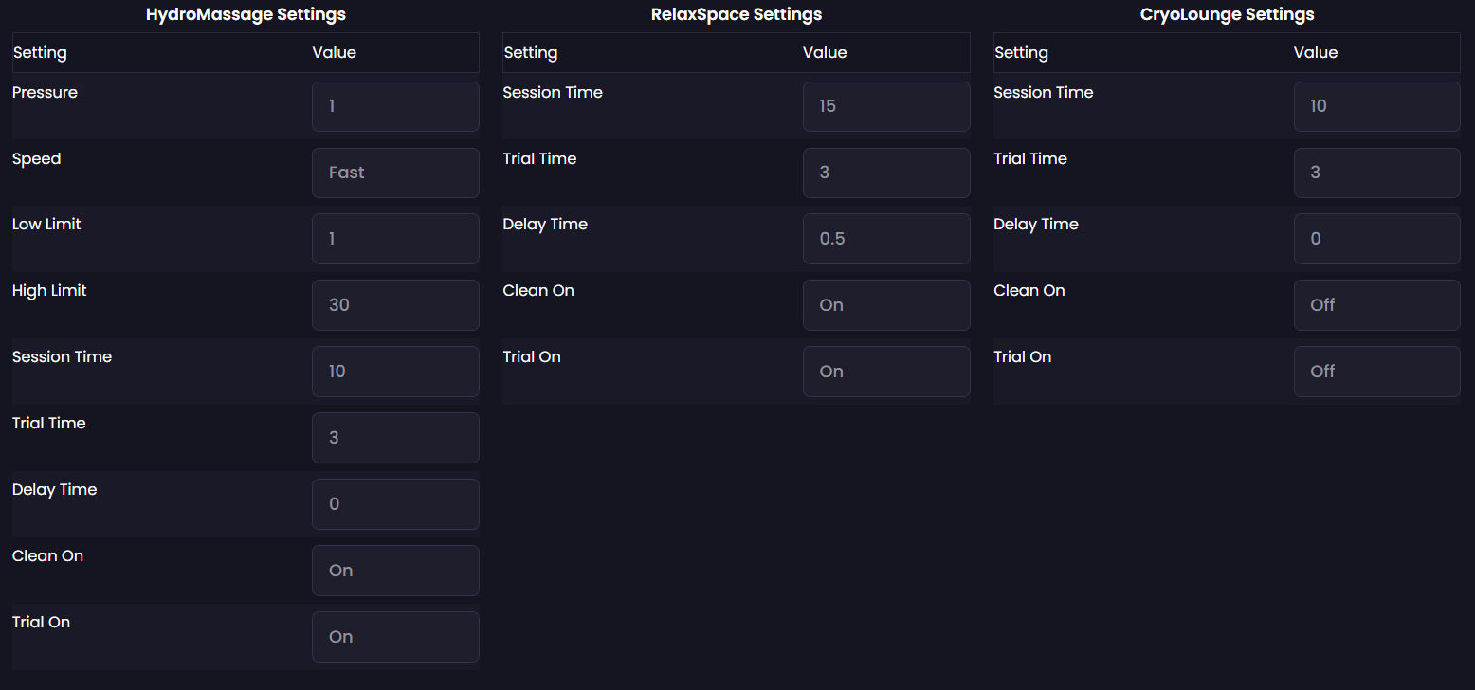Click the CryoLounge Settings heading
This screenshot has height=690, width=1475.
pyautogui.click(x=1227, y=14)
